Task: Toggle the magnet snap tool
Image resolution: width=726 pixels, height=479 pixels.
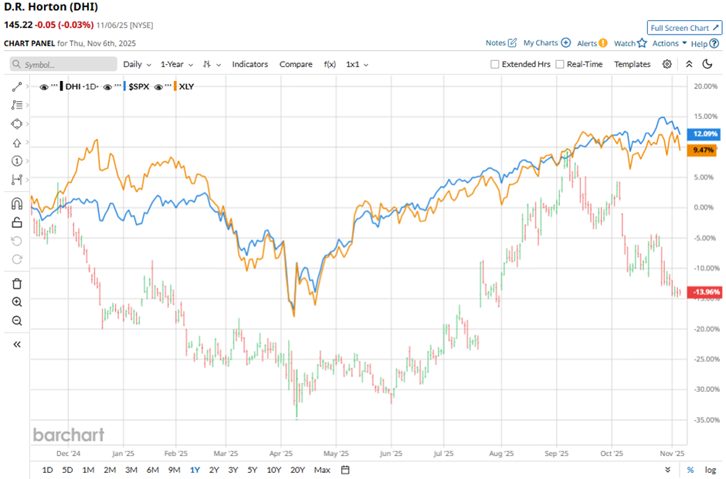Action: point(17,204)
